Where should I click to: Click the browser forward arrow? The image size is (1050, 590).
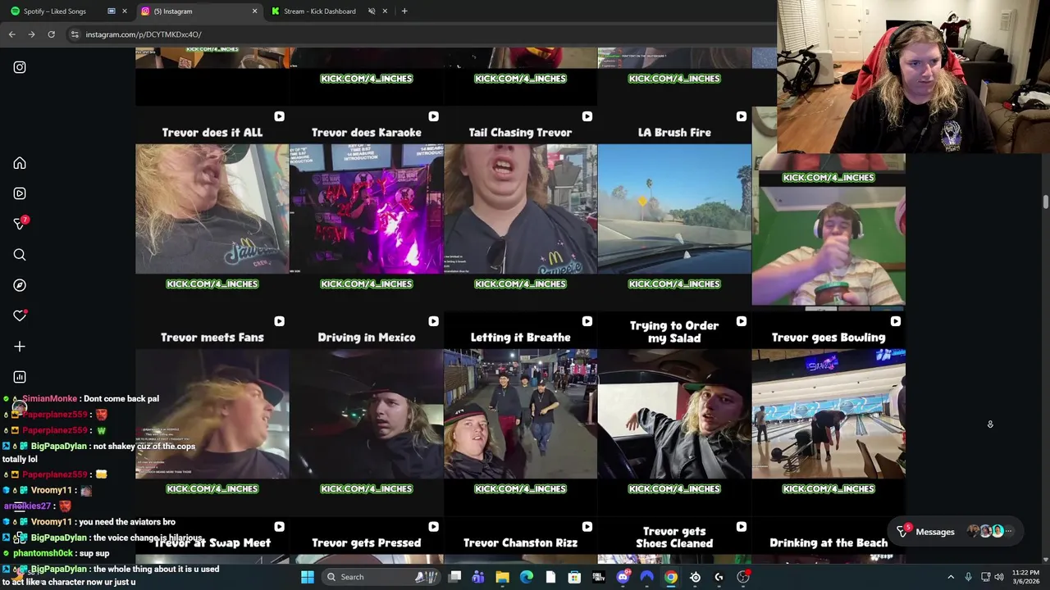click(31, 34)
